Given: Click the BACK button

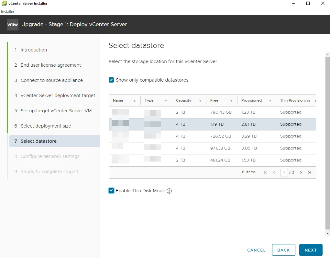Looking at the screenshot, I should point(283,250).
